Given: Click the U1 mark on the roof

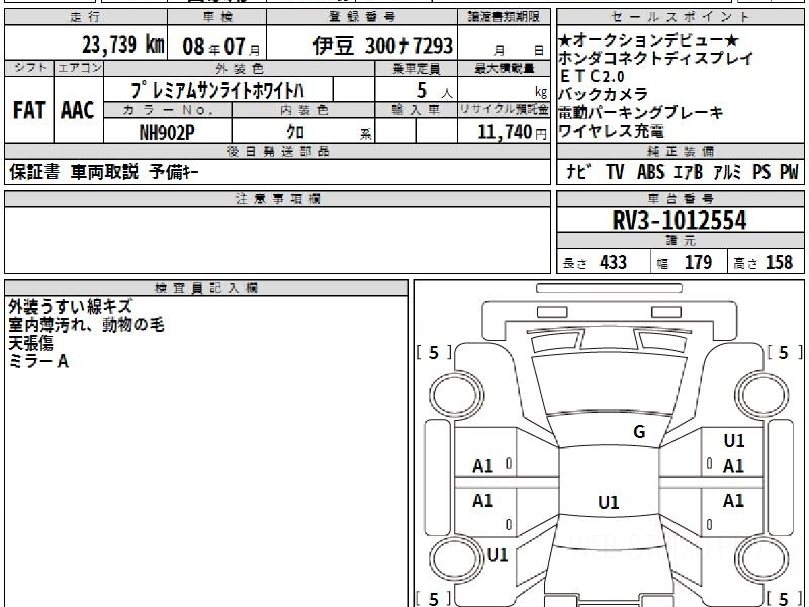Looking at the screenshot, I should [609, 502].
